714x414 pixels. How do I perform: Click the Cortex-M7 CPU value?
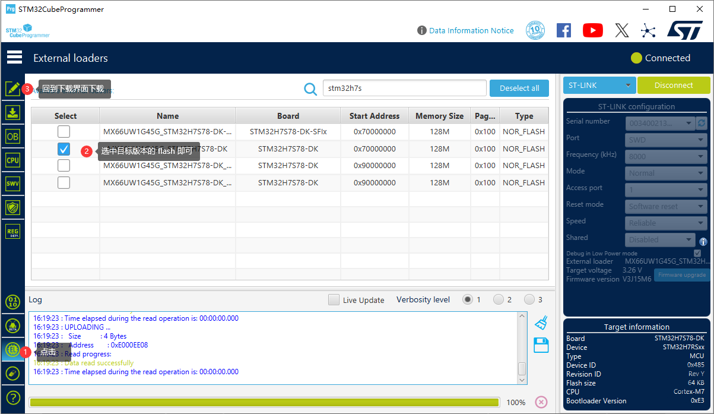point(688,392)
